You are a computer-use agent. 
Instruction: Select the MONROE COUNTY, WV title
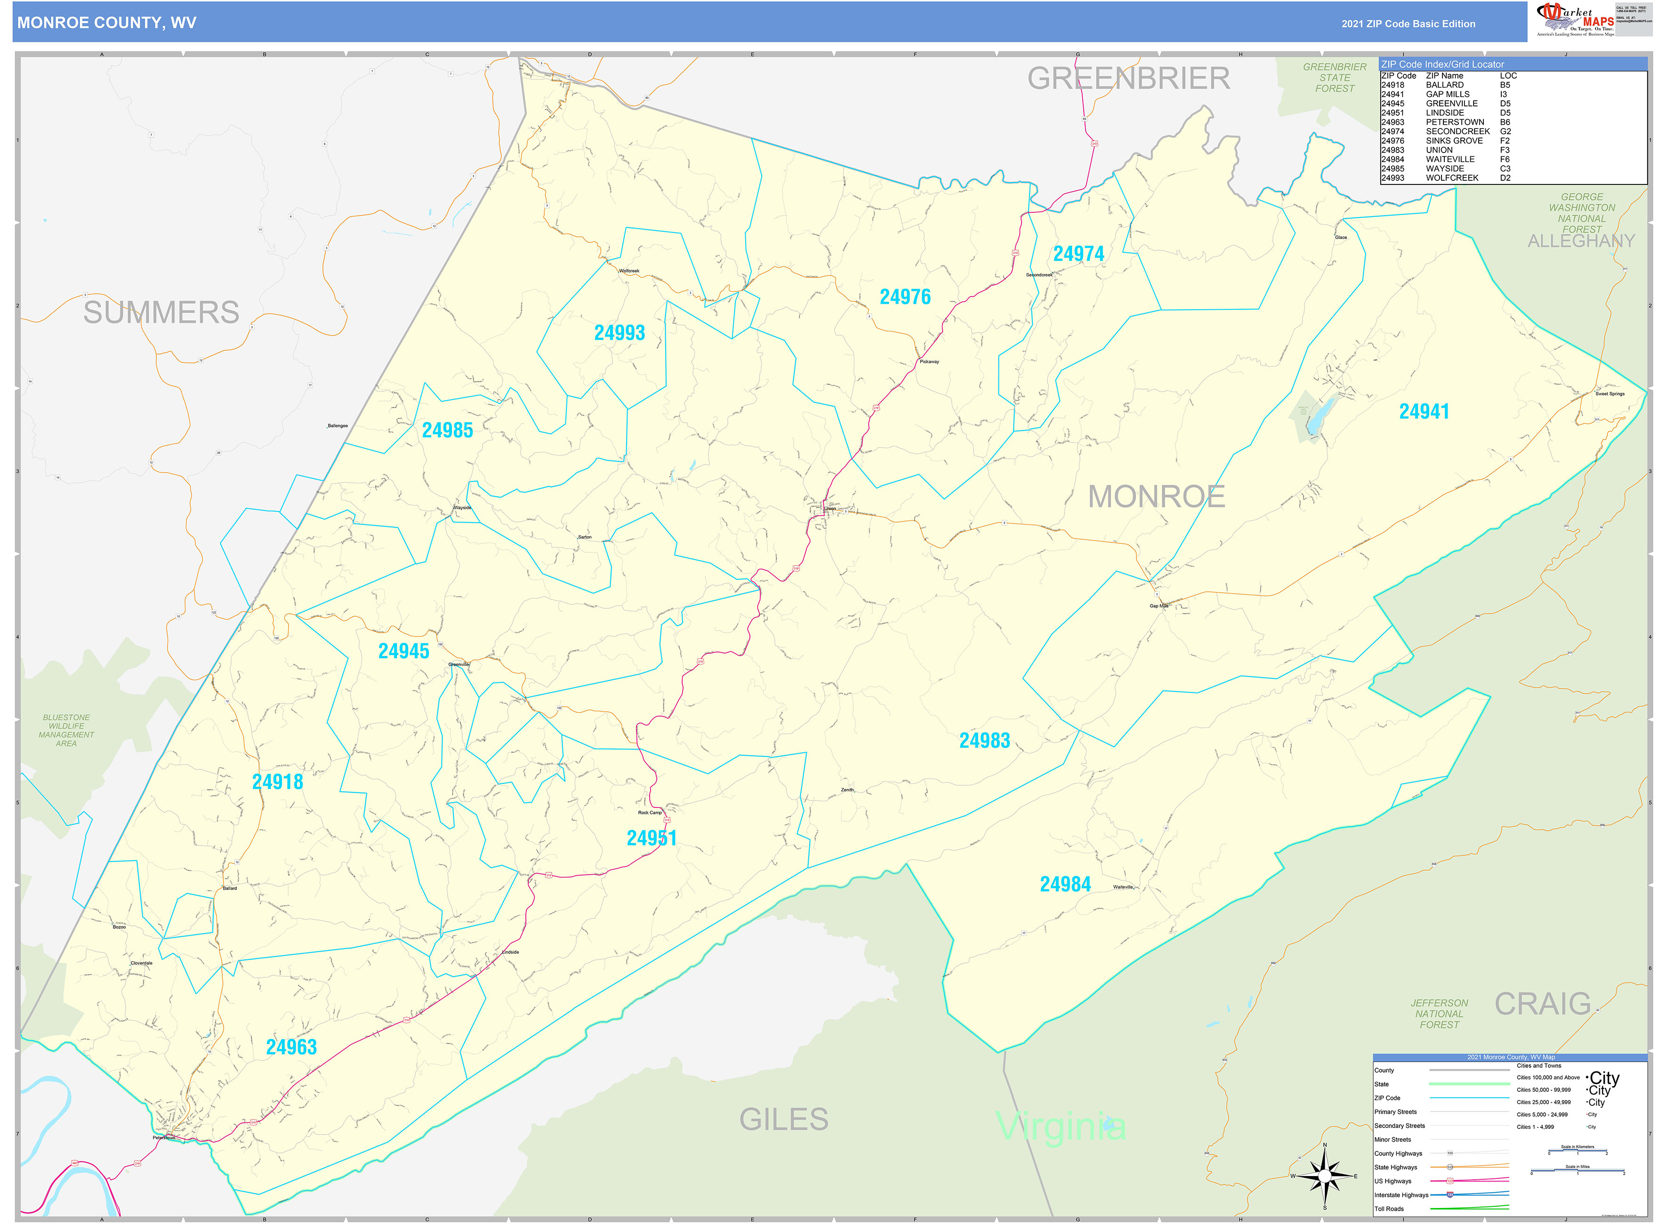tap(107, 23)
